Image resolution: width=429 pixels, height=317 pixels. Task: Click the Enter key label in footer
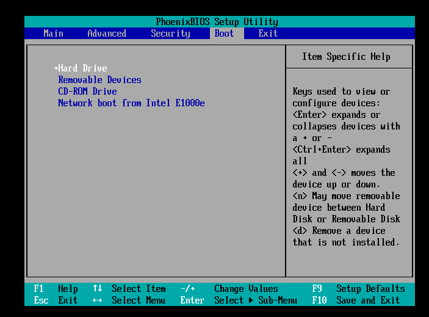pos(192,301)
